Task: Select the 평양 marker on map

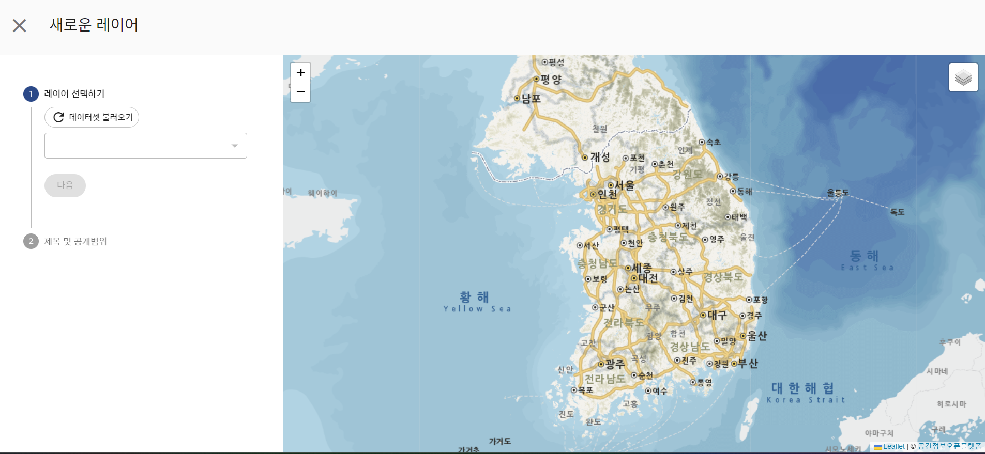Action: click(537, 79)
